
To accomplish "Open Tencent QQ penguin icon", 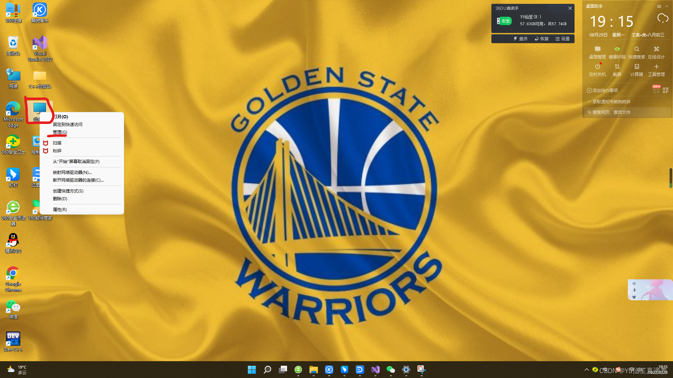I will (13, 240).
